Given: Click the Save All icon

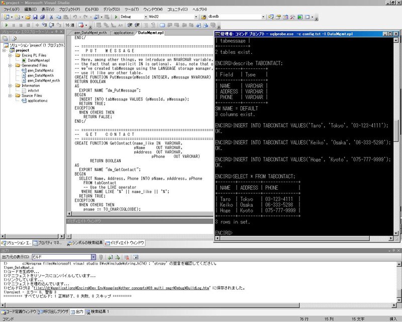Looking at the screenshot, I should 42,17.
